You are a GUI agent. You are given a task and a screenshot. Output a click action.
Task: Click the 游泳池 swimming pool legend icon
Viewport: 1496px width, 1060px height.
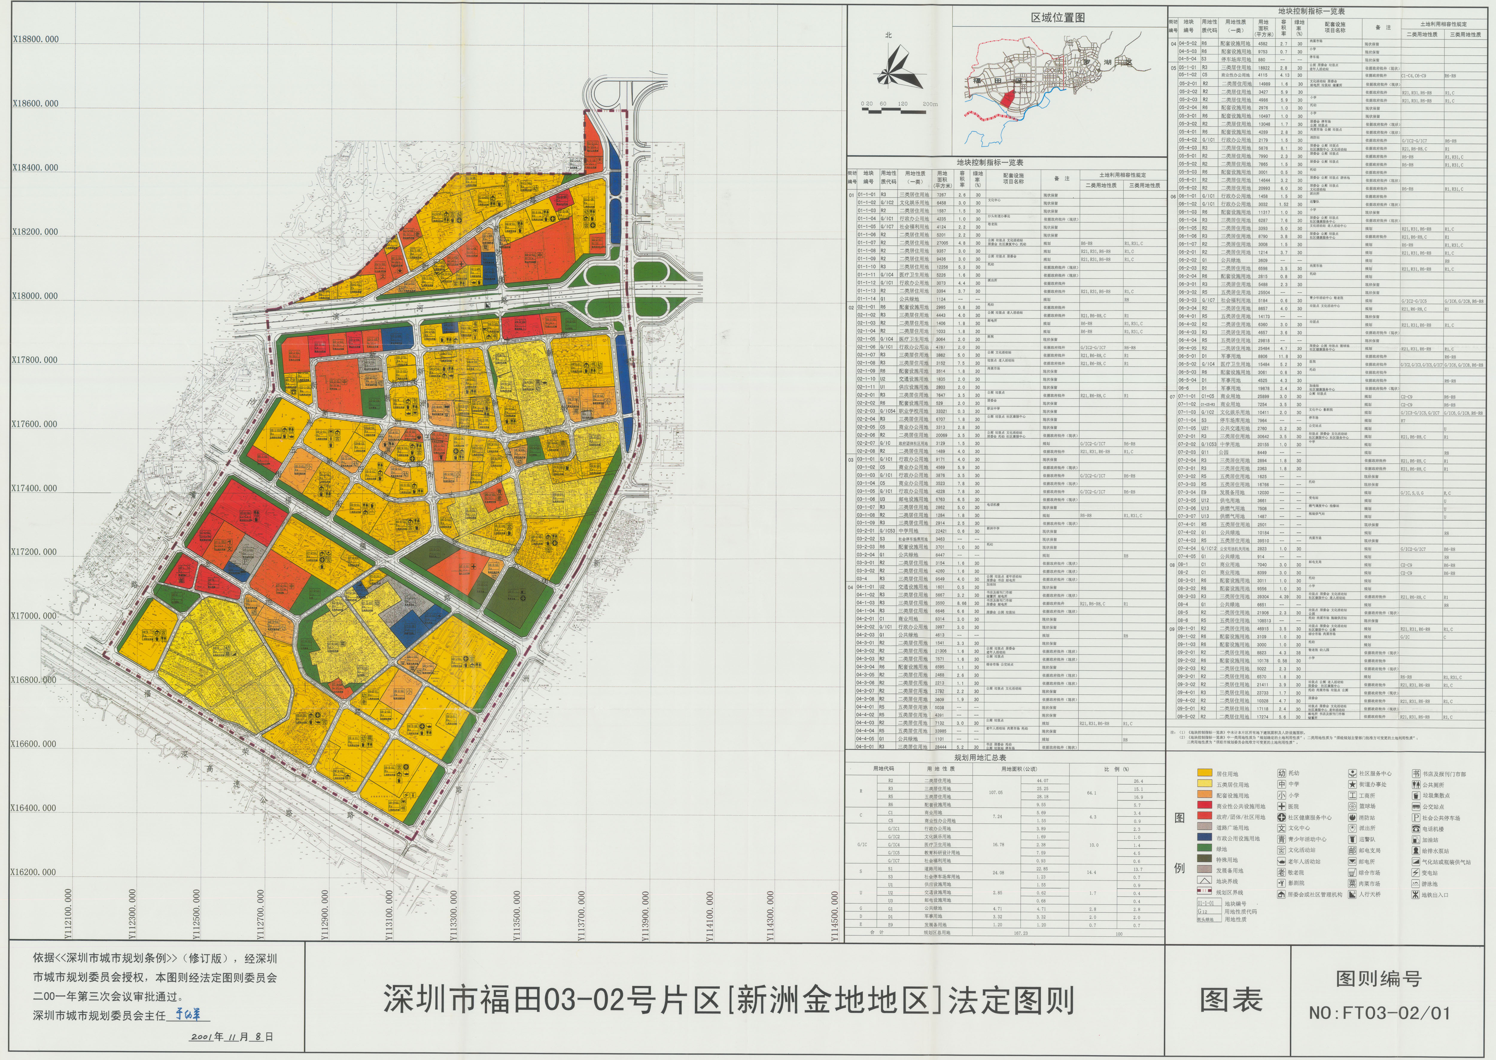[1416, 884]
